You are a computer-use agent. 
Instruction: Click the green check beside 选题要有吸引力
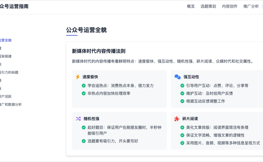pyautogui.click(x=84, y=141)
